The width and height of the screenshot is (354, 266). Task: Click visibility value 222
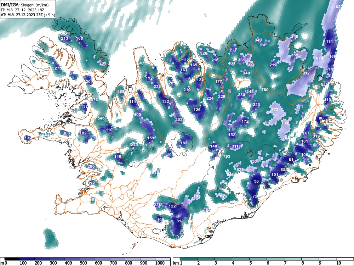[157, 87]
